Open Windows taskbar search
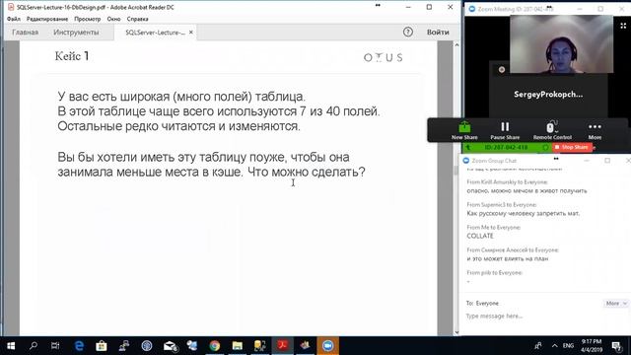 pos(34,346)
